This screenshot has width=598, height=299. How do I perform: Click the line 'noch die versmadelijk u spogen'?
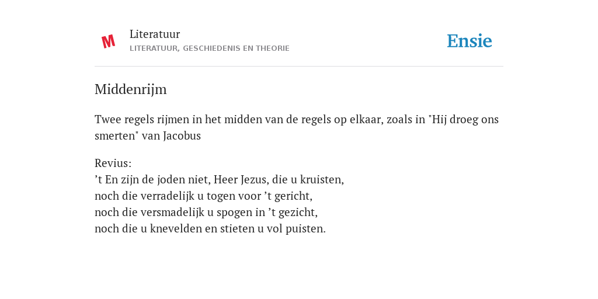[x=206, y=213]
